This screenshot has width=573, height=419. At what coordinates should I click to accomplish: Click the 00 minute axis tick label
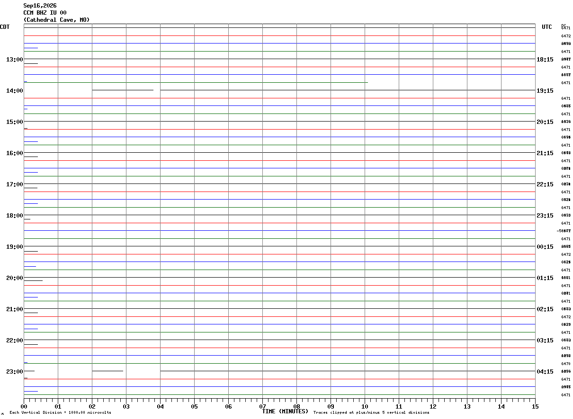[x=24, y=406]
